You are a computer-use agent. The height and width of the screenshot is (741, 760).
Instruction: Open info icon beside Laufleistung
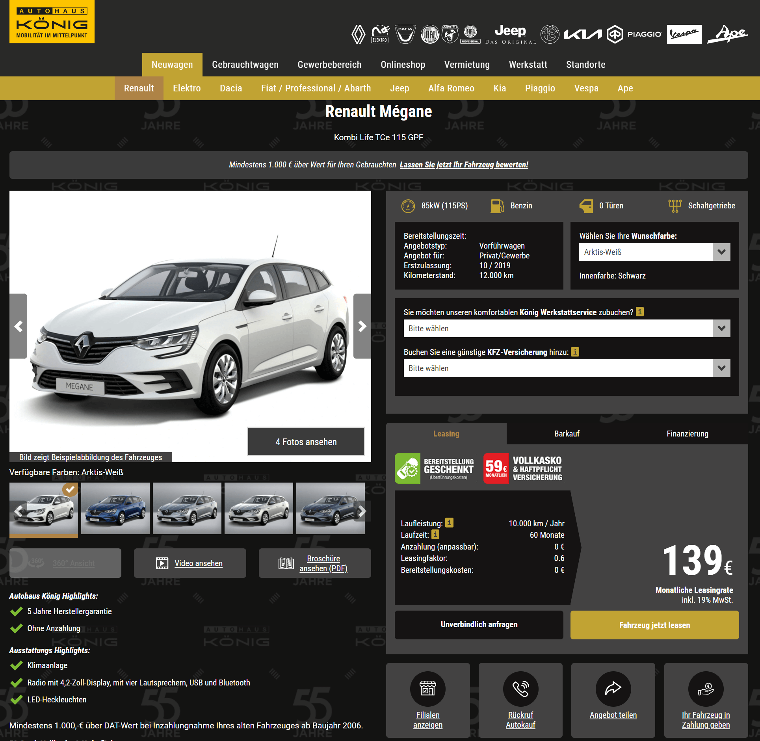click(449, 523)
